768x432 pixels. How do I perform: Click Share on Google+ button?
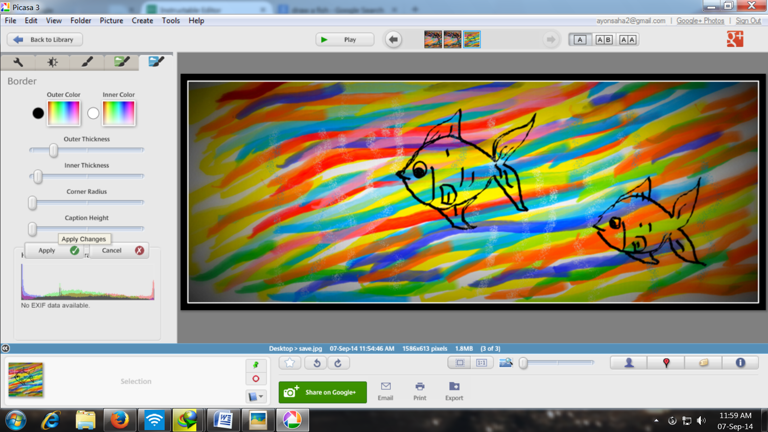tap(323, 392)
